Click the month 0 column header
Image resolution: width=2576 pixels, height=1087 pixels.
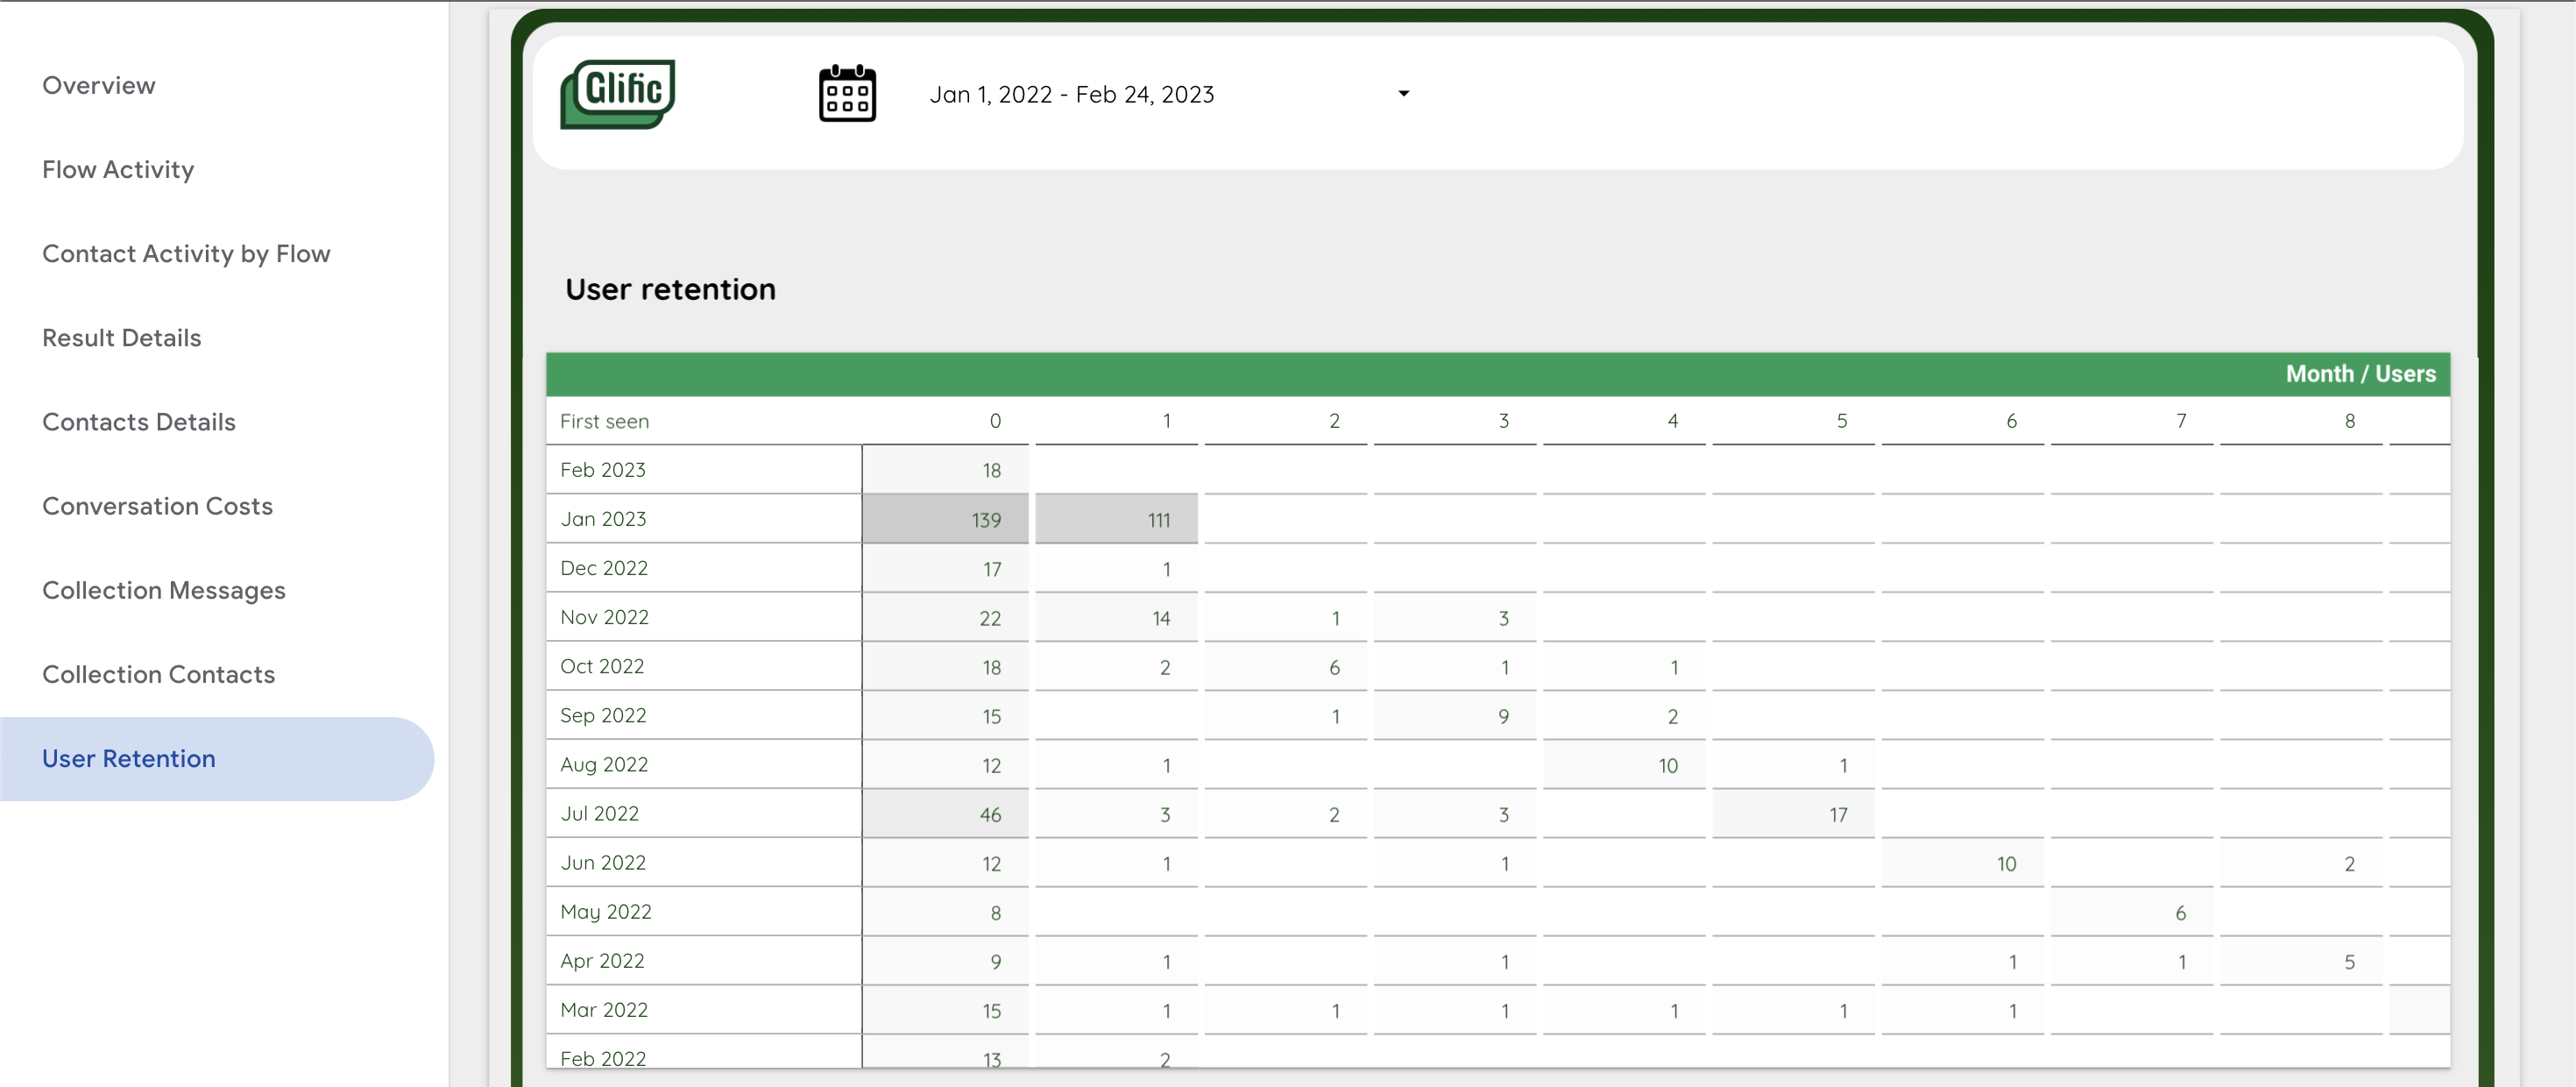[x=995, y=422]
